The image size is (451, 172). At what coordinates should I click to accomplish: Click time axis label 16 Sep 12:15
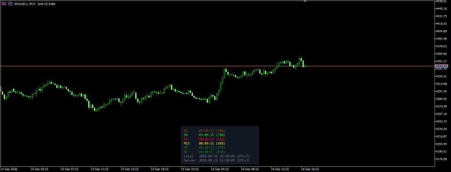tap(280, 169)
